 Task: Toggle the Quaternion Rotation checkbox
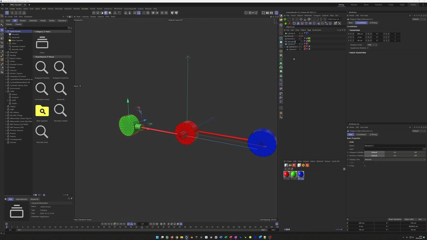[368, 48]
